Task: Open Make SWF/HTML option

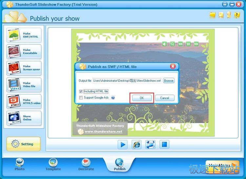Action: pyautogui.click(x=24, y=35)
